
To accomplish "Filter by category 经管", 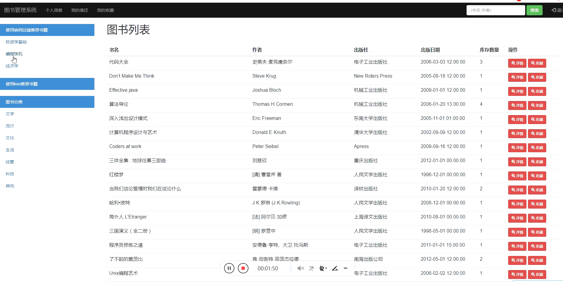I will pyautogui.click(x=10, y=162).
